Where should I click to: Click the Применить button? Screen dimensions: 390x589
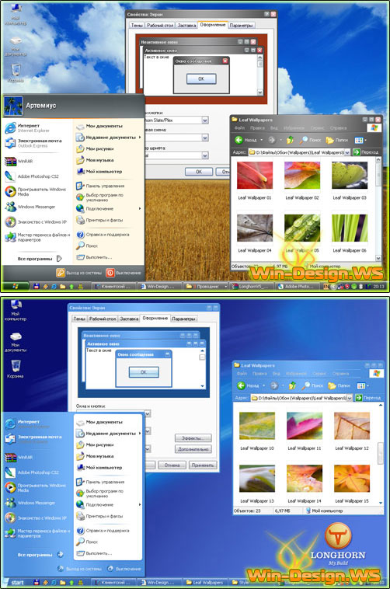tap(203, 465)
